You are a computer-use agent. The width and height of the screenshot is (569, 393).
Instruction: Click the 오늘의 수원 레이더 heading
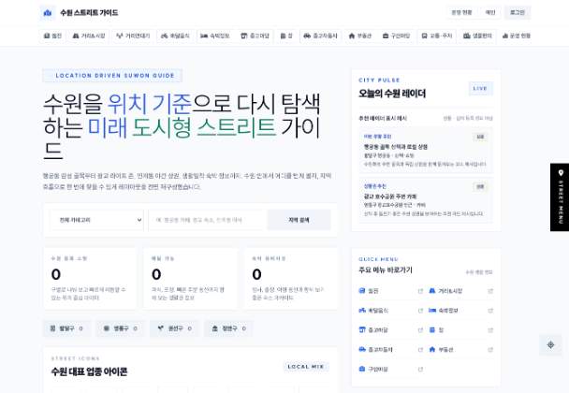point(392,94)
